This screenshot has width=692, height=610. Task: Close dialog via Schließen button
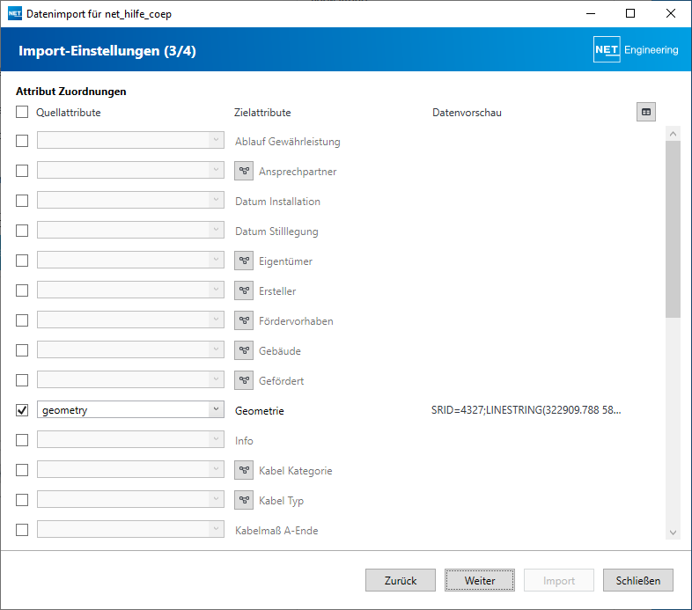(638, 581)
